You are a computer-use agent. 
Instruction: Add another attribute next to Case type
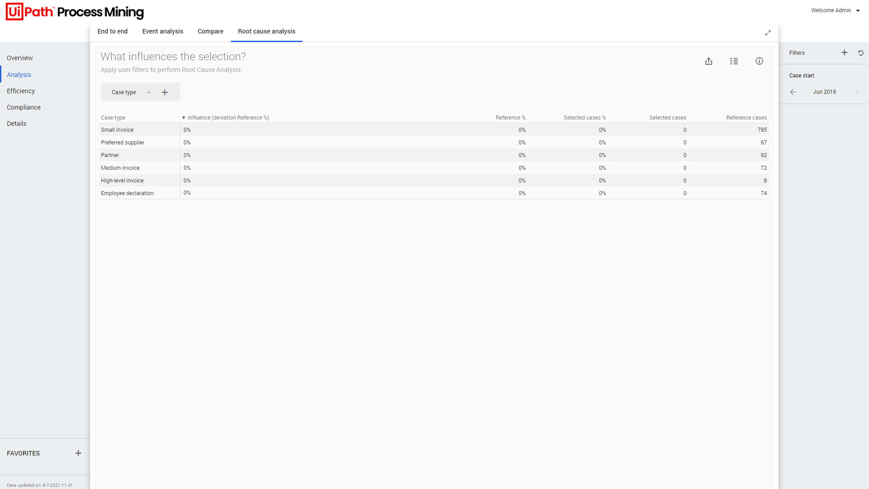(x=165, y=92)
